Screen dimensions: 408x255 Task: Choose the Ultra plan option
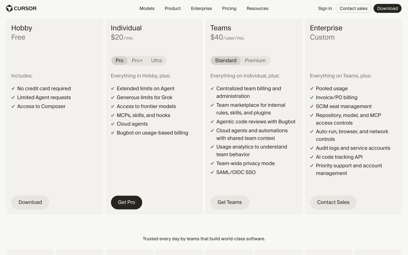pyautogui.click(x=157, y=61)
